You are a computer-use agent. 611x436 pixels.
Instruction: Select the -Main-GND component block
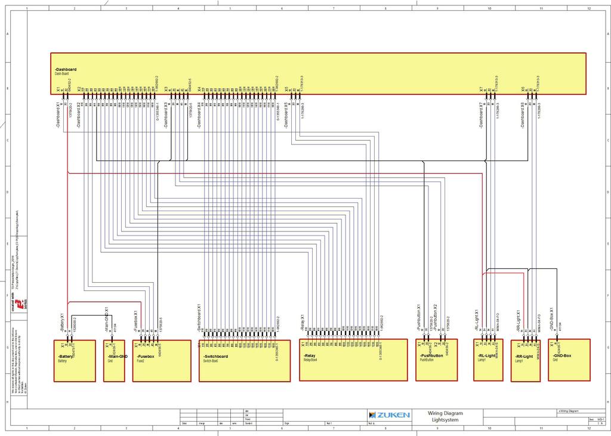[x=114, y=361]
